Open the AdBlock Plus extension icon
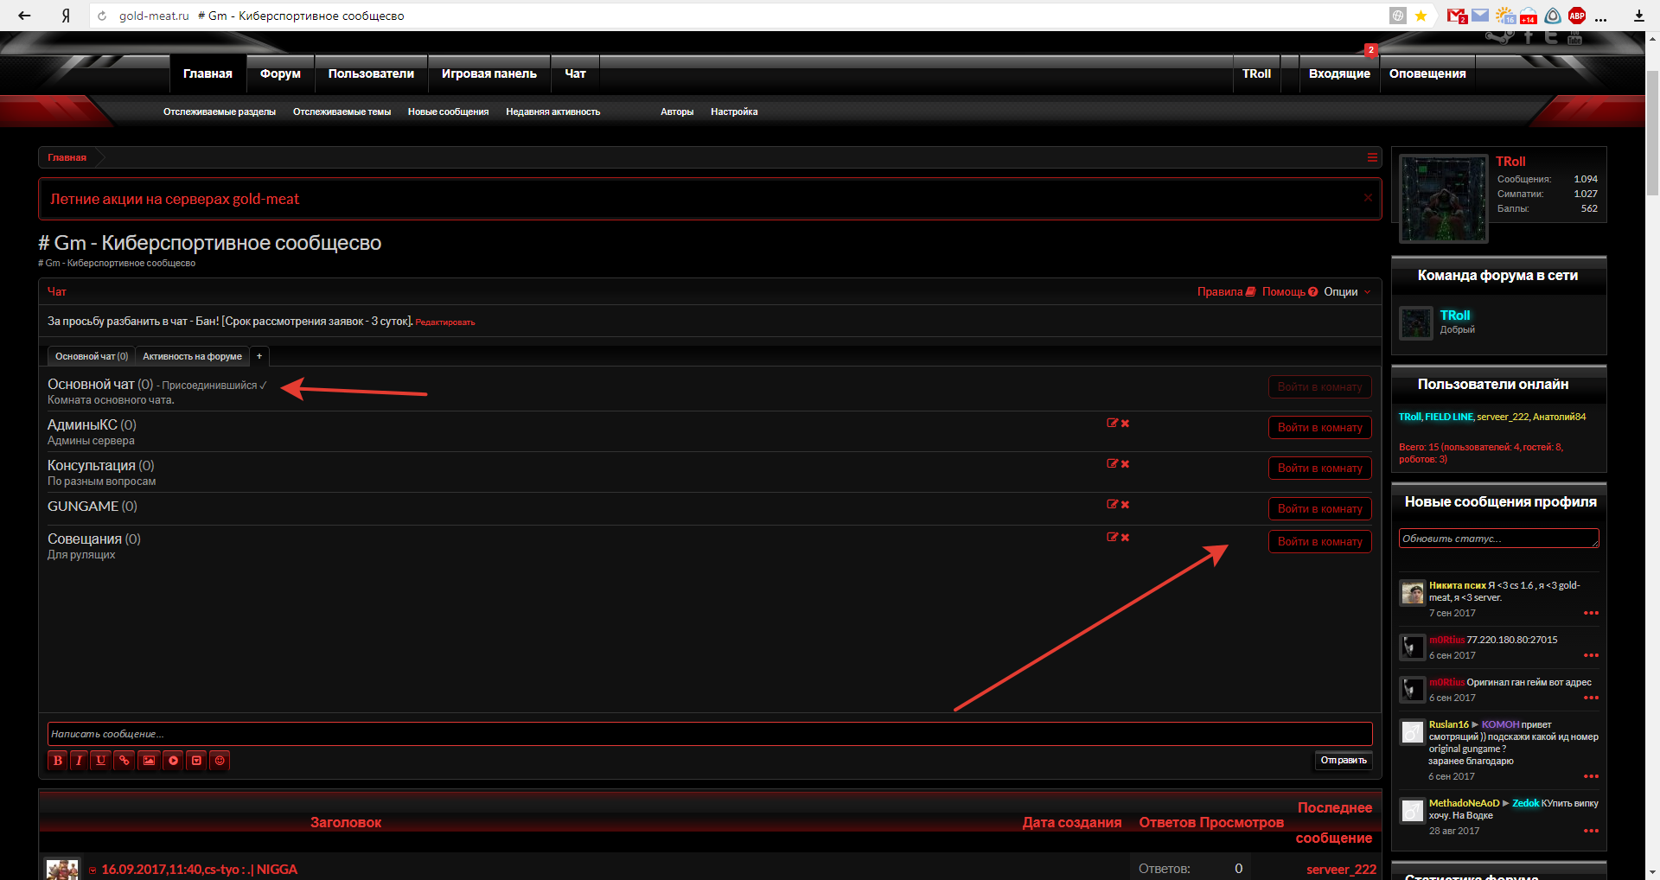1660x880 pixels. (1576, 16)
